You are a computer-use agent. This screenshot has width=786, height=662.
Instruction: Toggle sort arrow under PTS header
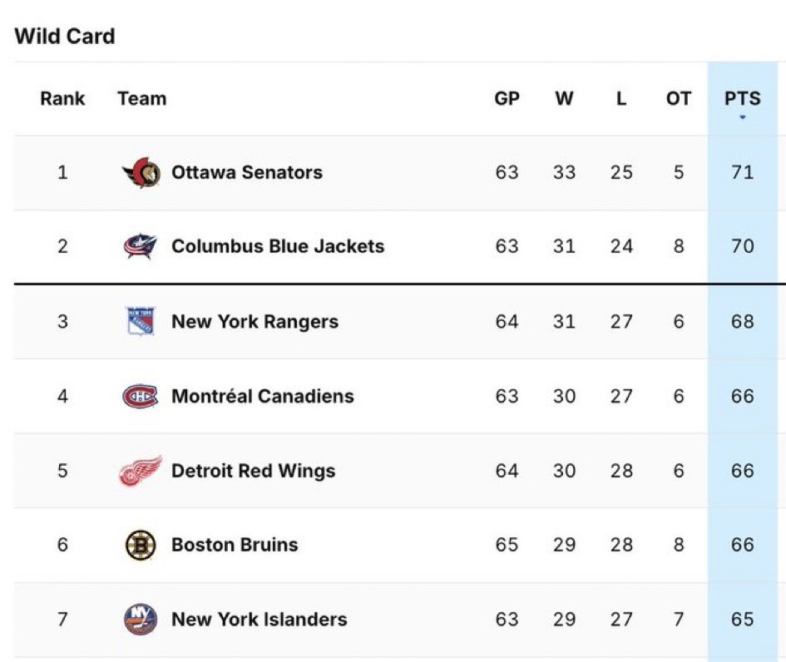coord(743,117)
